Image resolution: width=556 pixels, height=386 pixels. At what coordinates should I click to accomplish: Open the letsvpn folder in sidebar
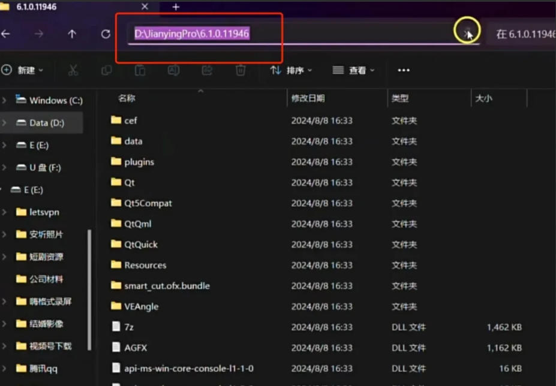(x=38, y=212)
